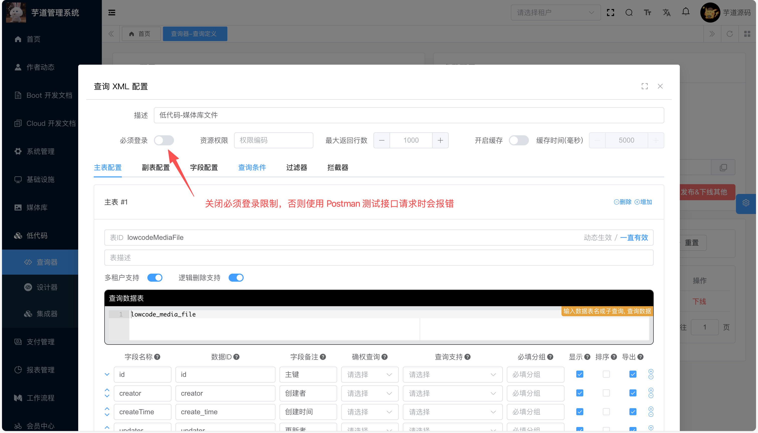Click the language translate icon
The width and height of the screenshot is (758, 433).
(x=666, y=13)
